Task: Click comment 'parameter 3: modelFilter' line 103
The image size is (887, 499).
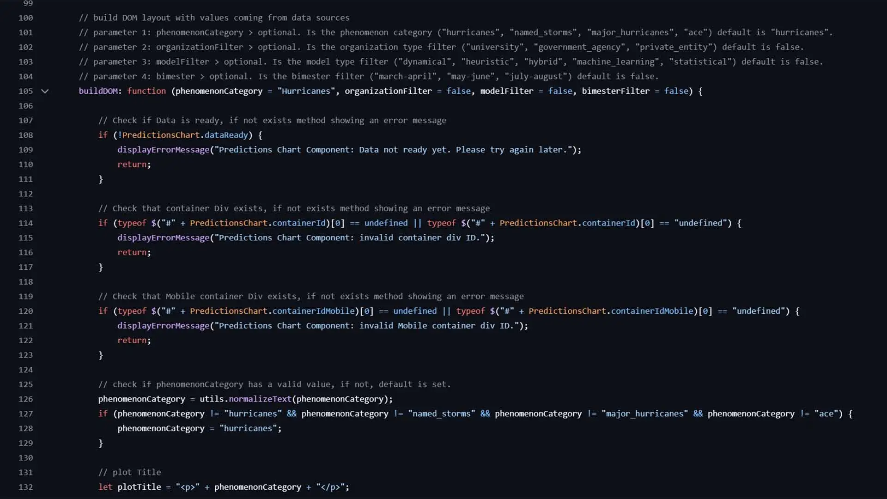Action: coord(450,61)
